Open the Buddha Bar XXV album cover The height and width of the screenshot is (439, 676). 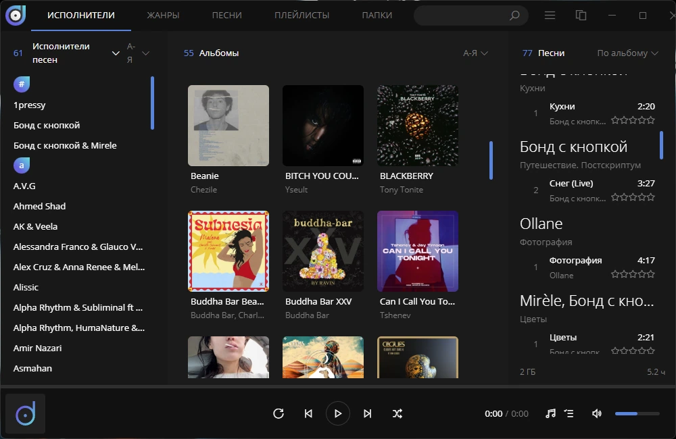coord(323,251)
